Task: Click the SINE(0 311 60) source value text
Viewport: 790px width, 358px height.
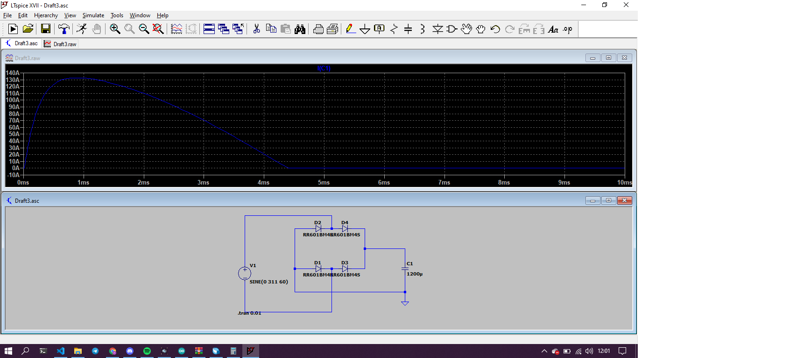Action: pyautogui.click(x=269, y=282)
